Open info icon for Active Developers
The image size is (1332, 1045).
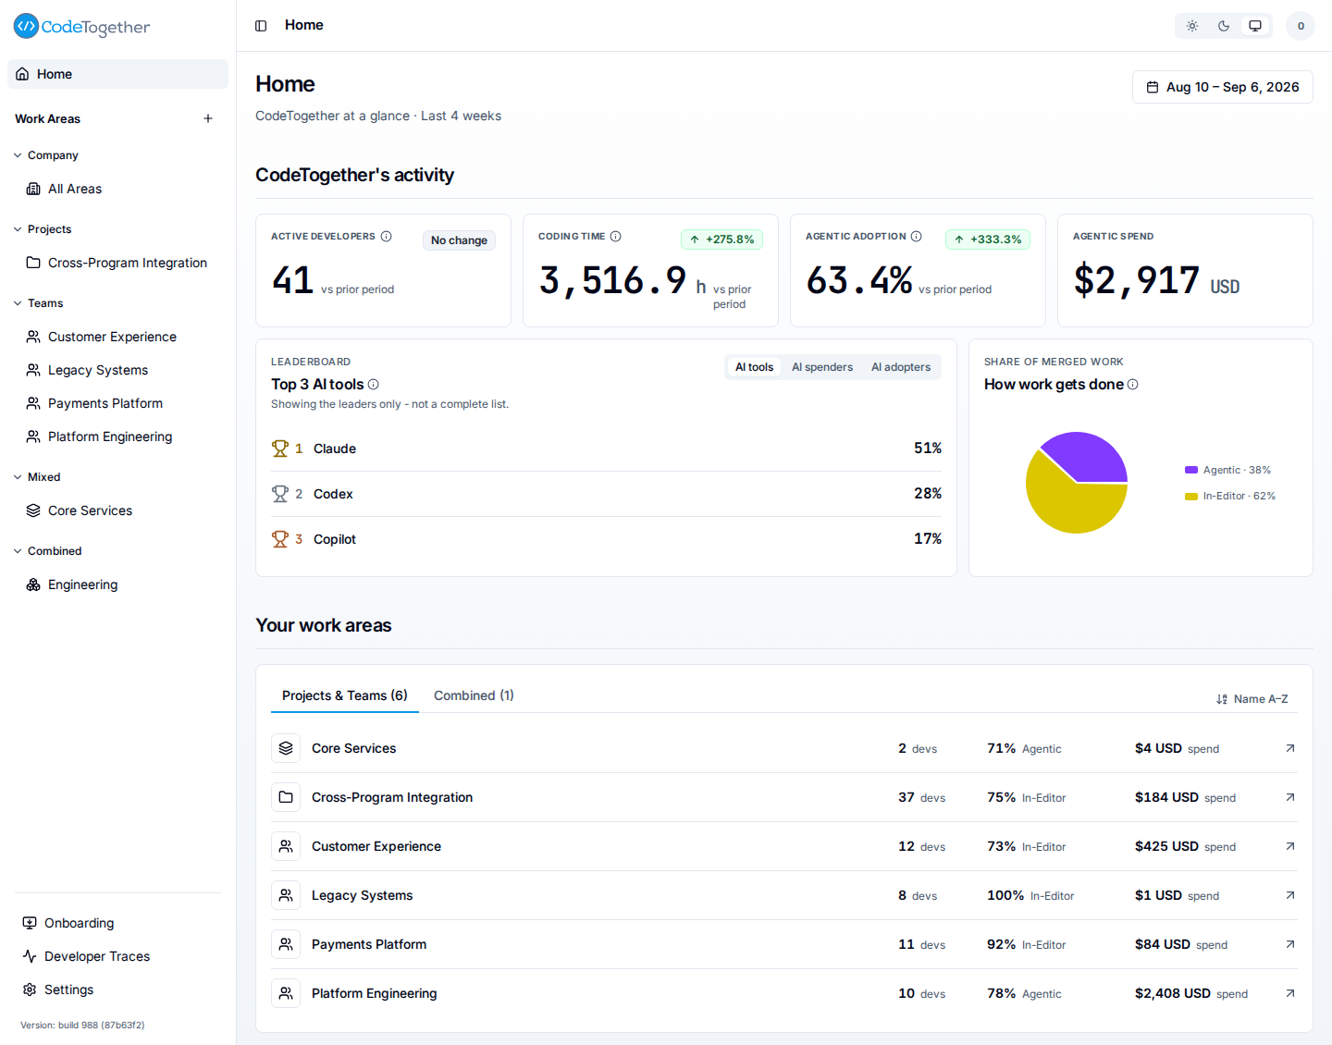tap(387, 237)
